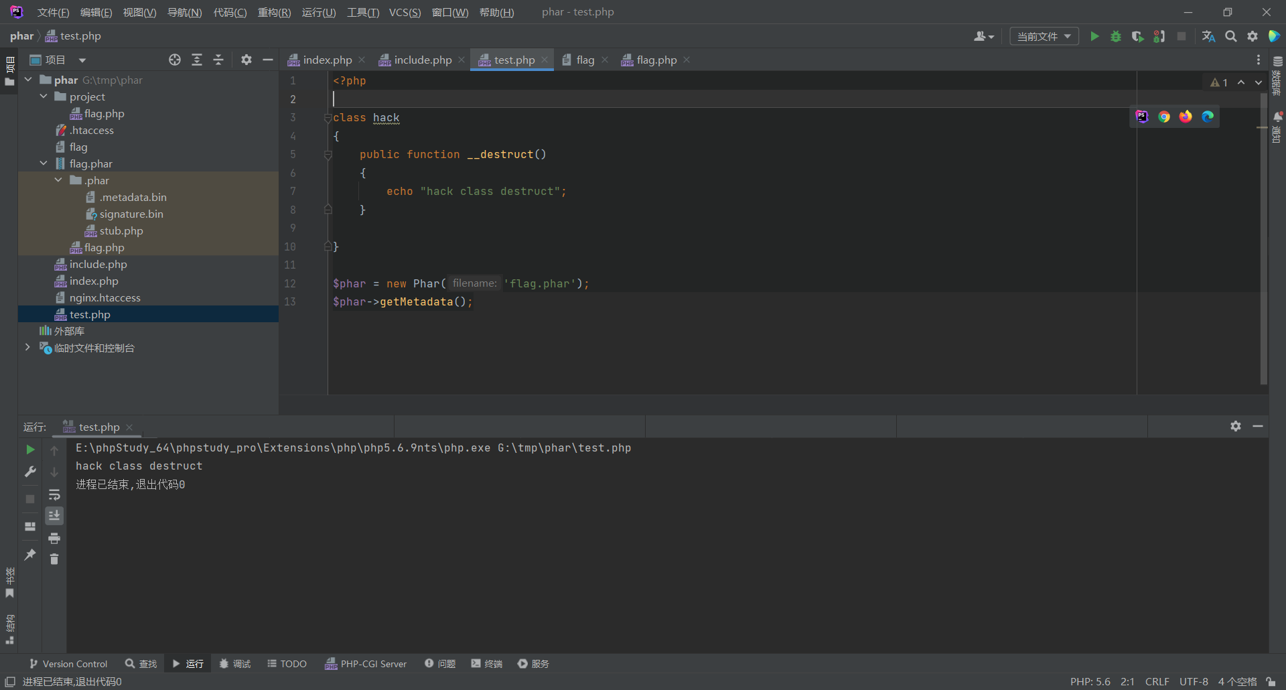Toggle tool window bars icon bottom-left
The height and width of the screenshot is (690, 1286).
pyautogui.click(x=10, y=681)
